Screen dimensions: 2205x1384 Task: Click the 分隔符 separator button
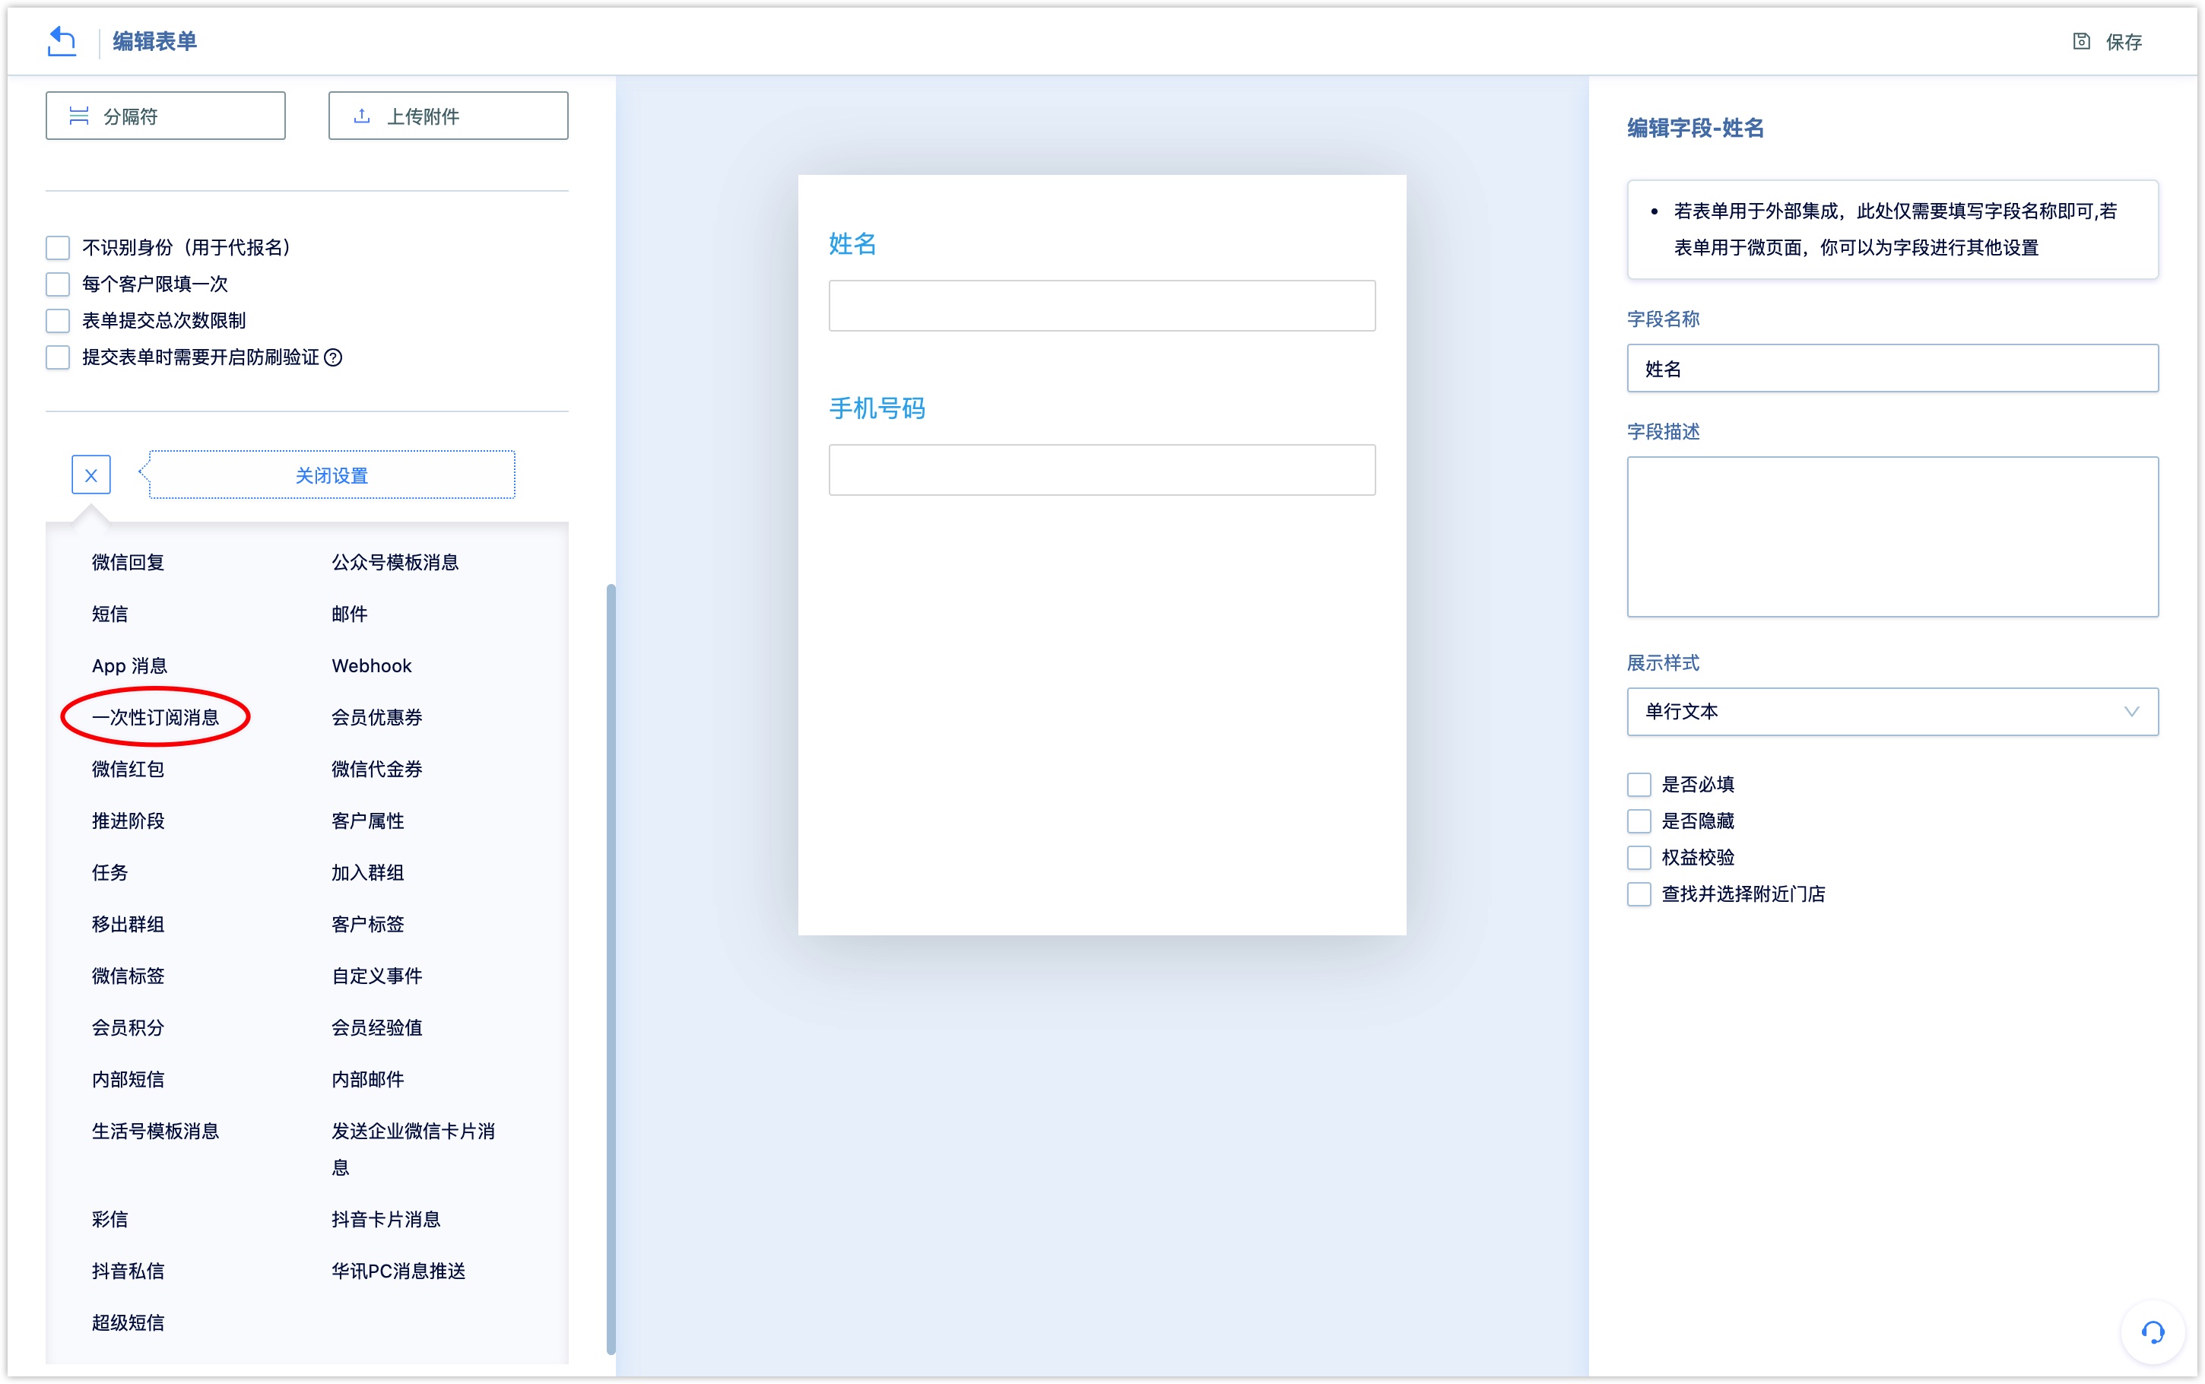tap(166, 116)
